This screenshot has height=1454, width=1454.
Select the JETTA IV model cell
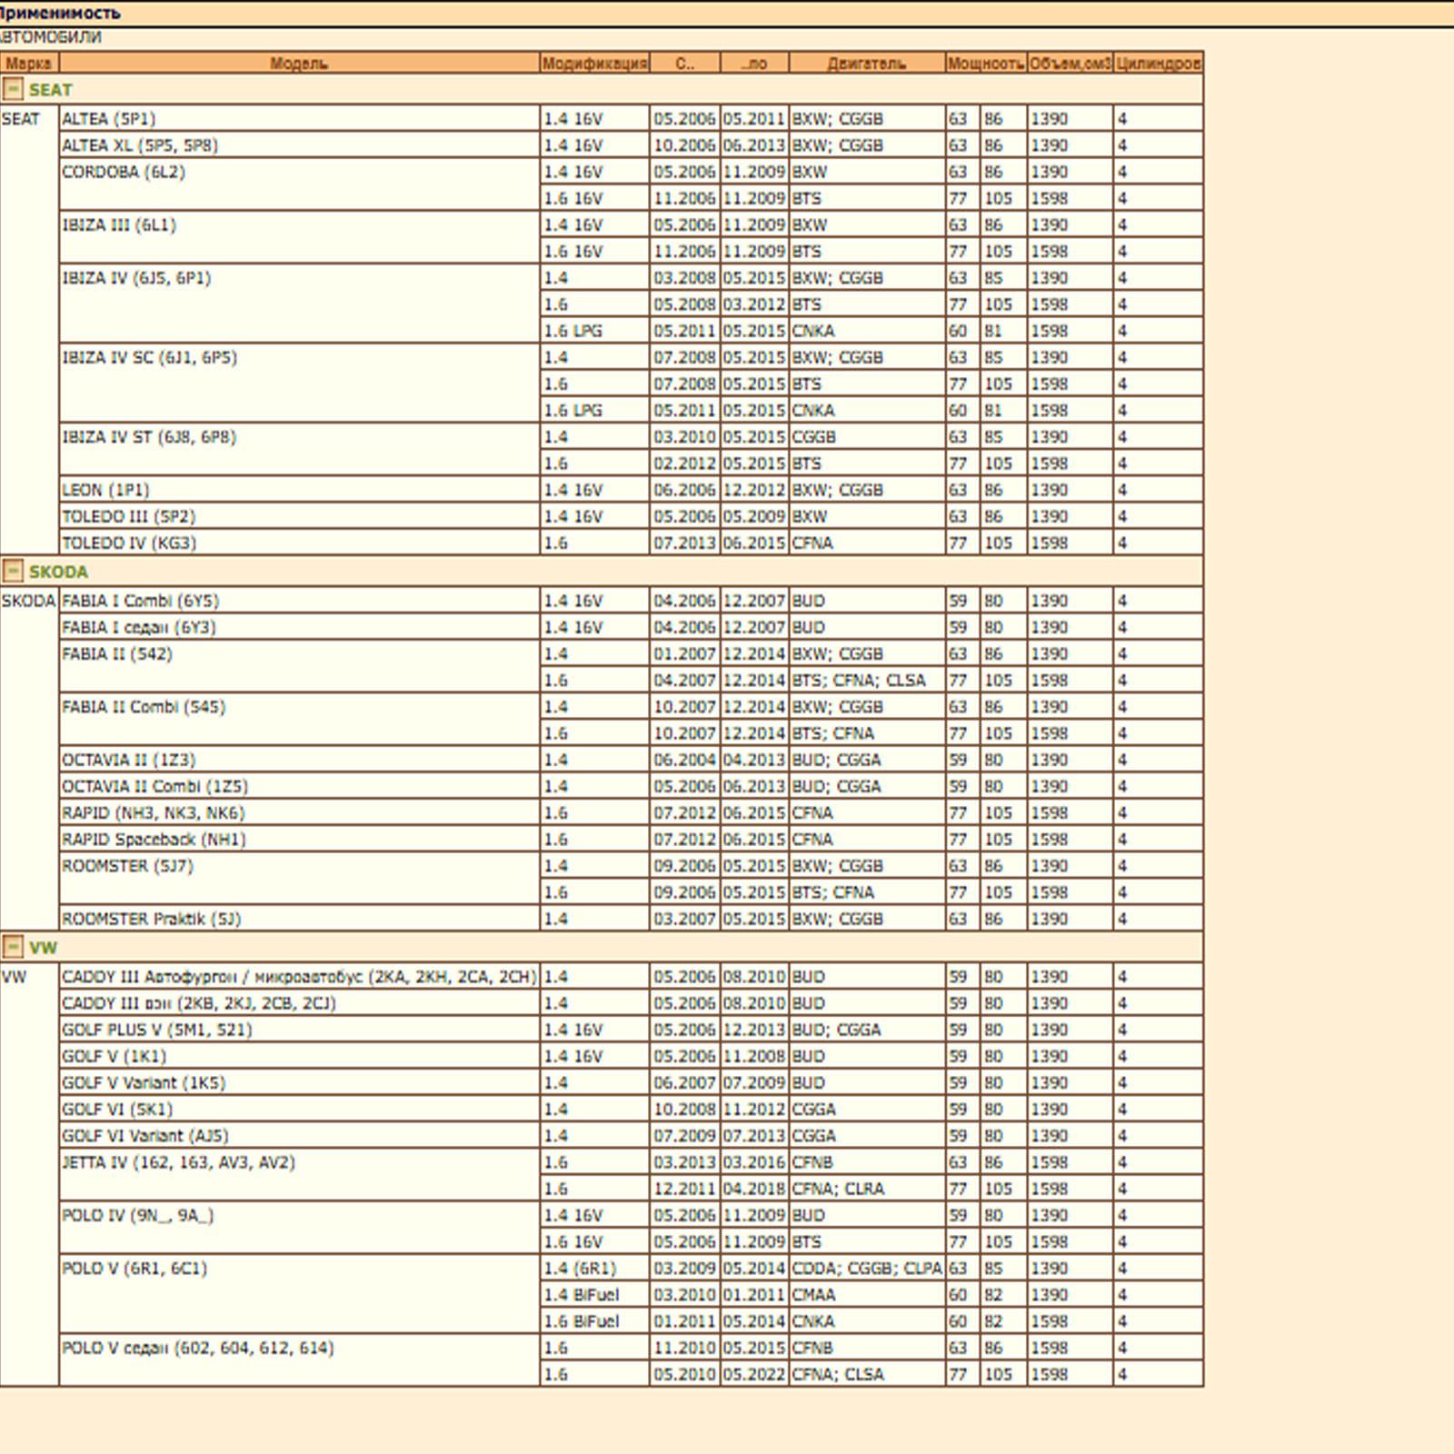pyautogui.click(x=178, y=1162)
